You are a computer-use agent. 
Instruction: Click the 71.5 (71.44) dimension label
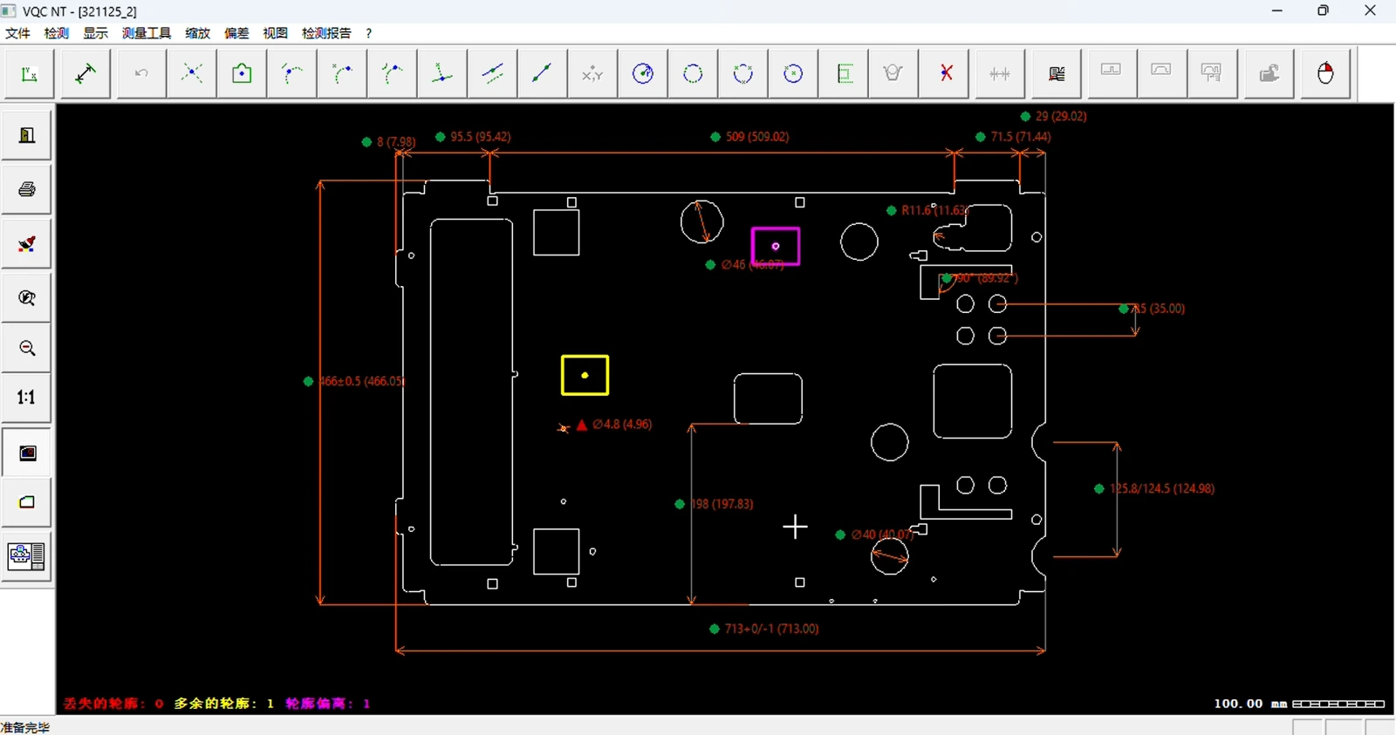coord(1021,137)
